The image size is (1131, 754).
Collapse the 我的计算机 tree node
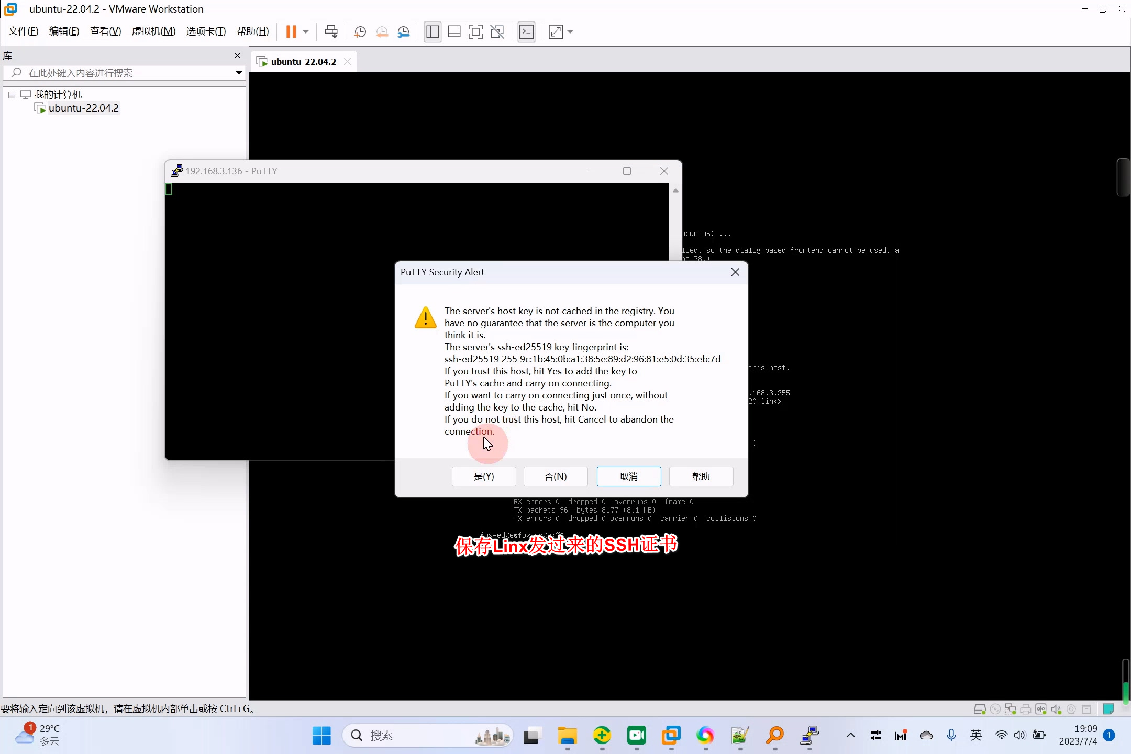[12, 95]
